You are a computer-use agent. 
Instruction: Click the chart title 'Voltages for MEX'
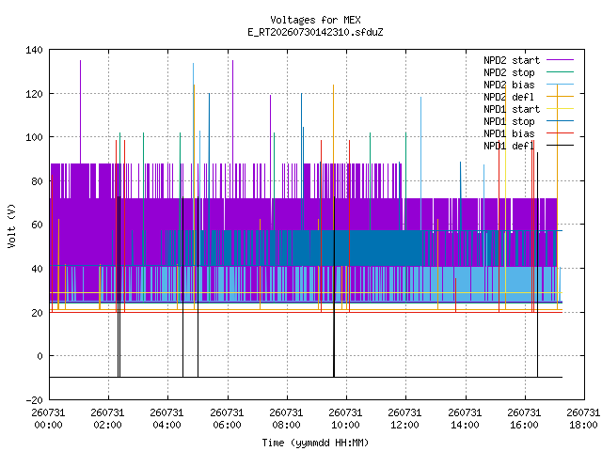point(315,20)
